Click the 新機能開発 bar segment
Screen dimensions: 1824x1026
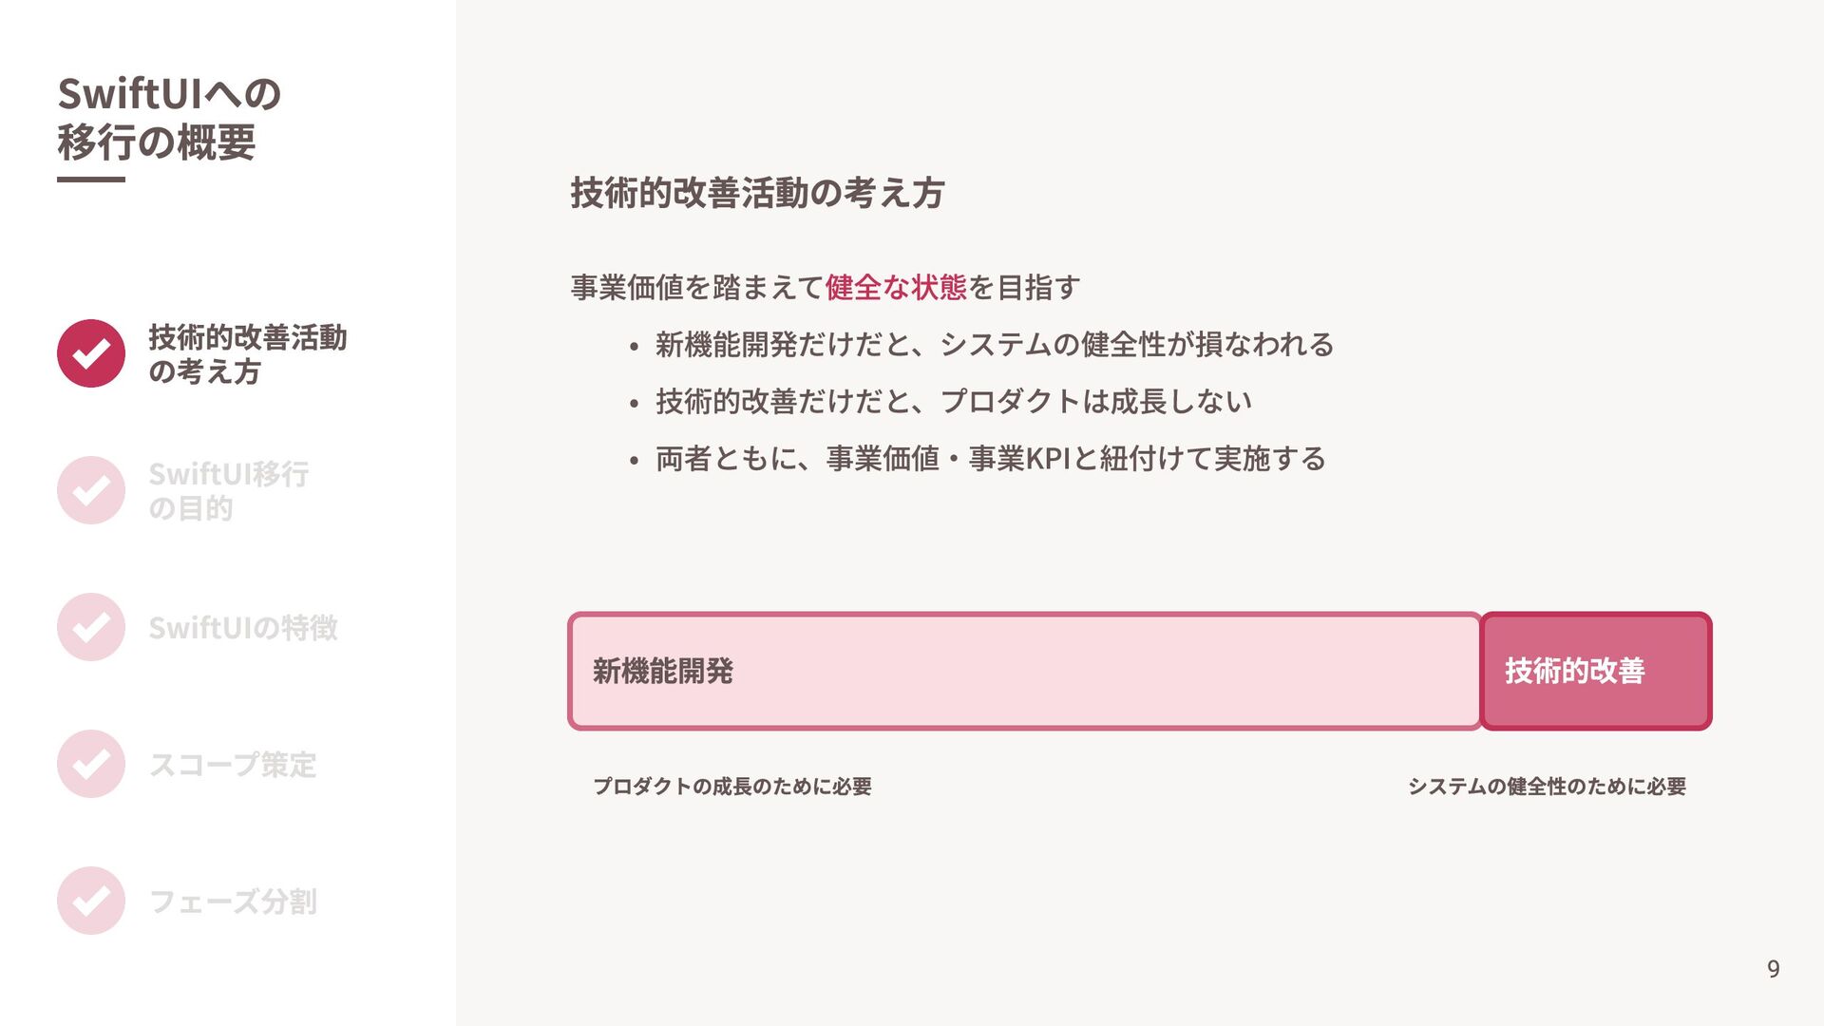tap(1025, 671)
